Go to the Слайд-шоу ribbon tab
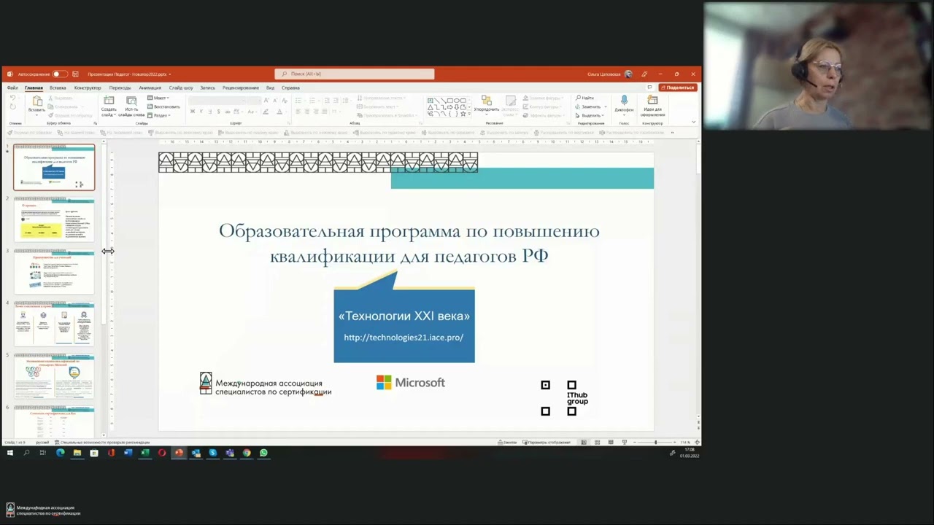This screenshot has width=934, height=525. 181,87
